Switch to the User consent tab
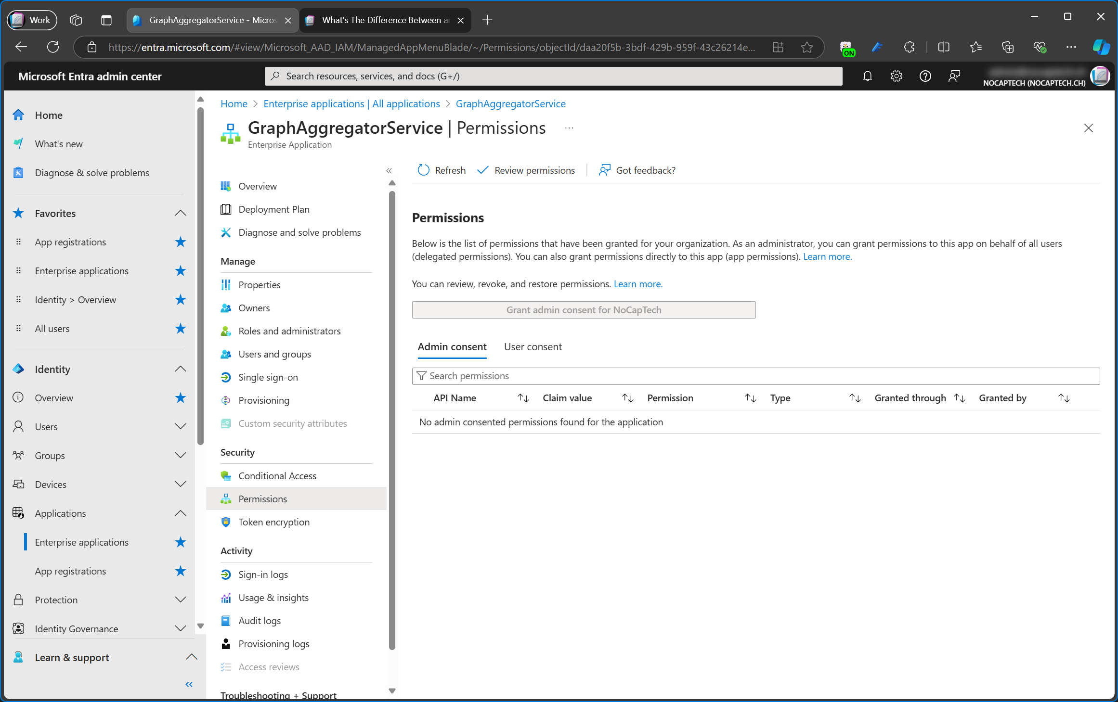The image size is (1118, 702). pyautogui.click(x=533, y=347)
